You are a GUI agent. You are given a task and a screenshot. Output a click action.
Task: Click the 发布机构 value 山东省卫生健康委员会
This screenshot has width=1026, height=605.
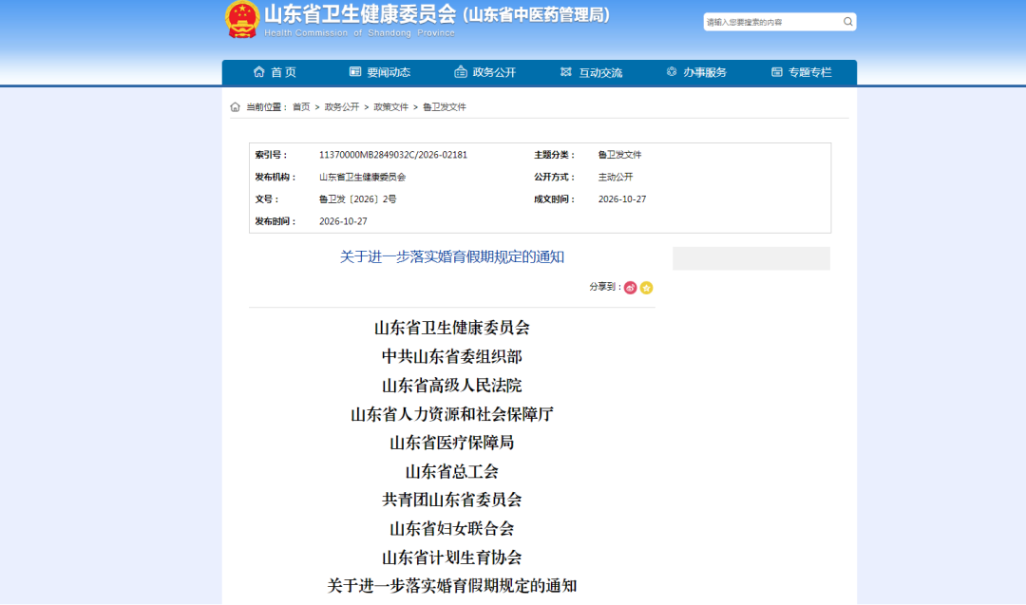click(x=363, y=178)
